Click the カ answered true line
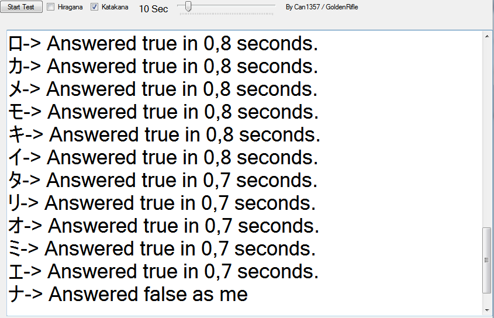The width and height of the screenshot is (494, 318). [163, 66]
